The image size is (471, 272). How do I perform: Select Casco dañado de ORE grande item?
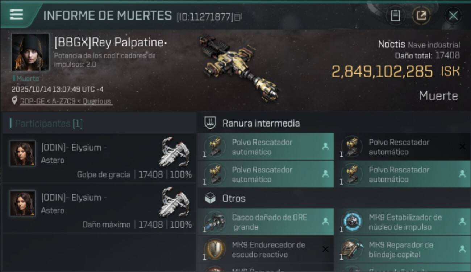click(266, 222)
